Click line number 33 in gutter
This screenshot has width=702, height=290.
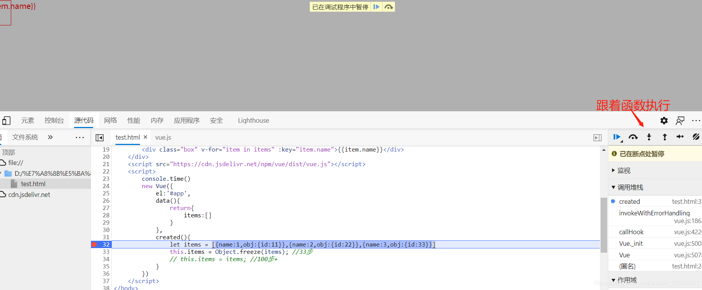[106, 252]
